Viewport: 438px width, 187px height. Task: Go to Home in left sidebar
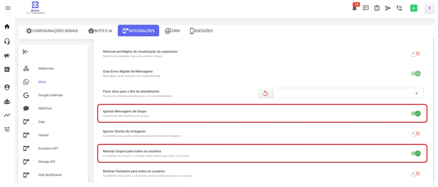point(7,27)
